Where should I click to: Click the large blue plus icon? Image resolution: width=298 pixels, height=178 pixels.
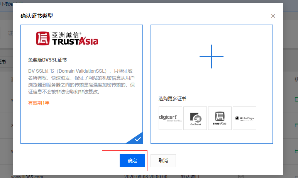pos(212,57)
